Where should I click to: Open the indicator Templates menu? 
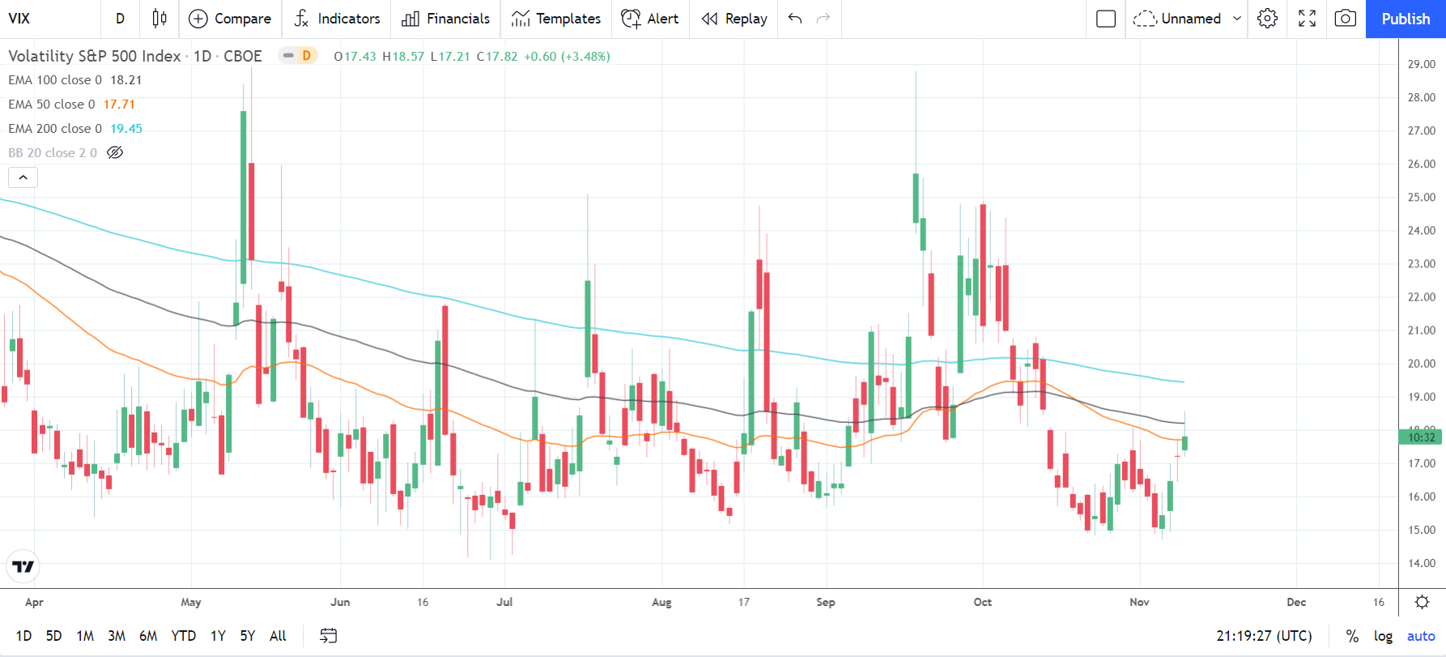[556, 19]
